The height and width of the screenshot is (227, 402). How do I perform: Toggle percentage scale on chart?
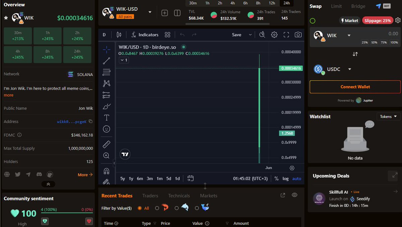pyautogui.click(x=276, y=179)
